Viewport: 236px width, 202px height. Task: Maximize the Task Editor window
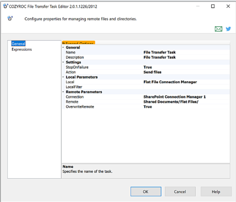click(213, 6)
